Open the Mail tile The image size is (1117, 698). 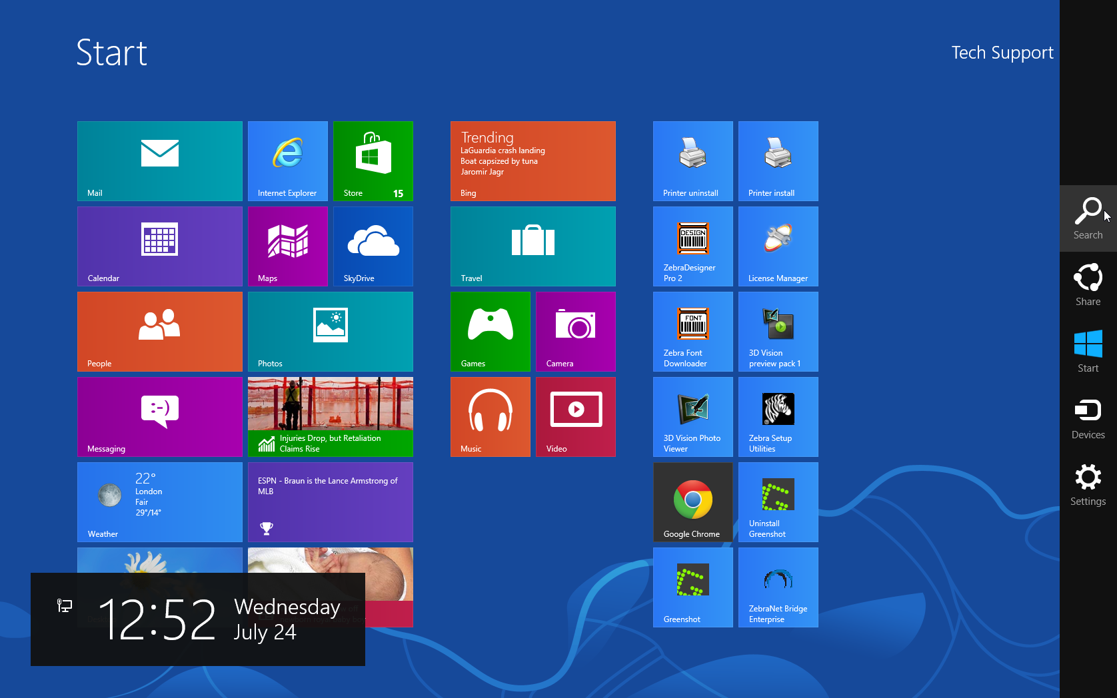click(x=160, y=161)
